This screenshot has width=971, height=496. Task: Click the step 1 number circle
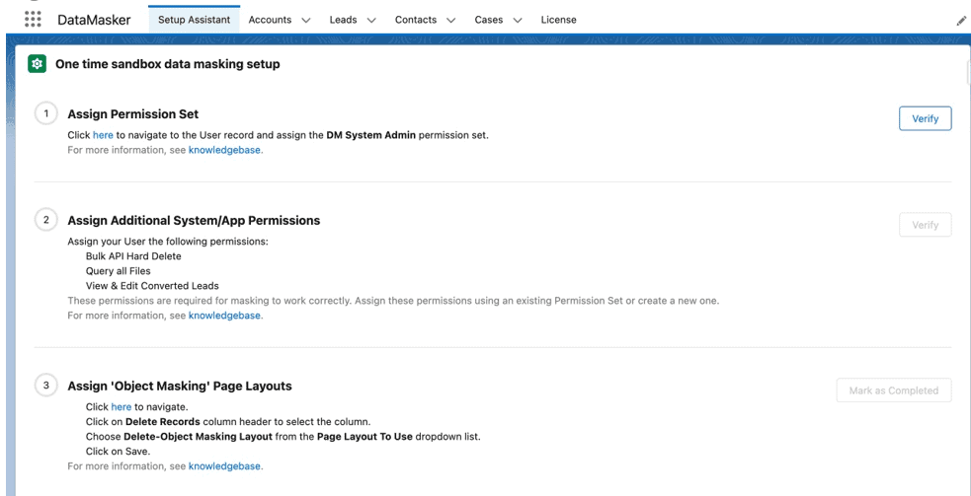[44, 114]
